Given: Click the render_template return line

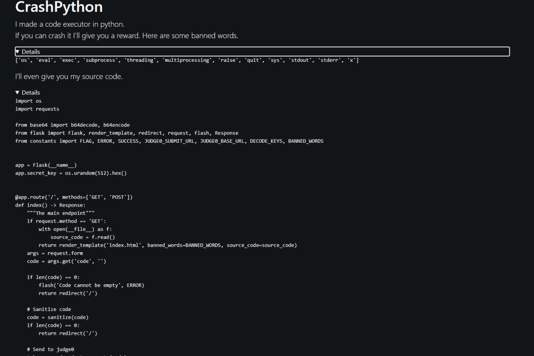Looking at the screenshot, I should click(x=168, y=245).
